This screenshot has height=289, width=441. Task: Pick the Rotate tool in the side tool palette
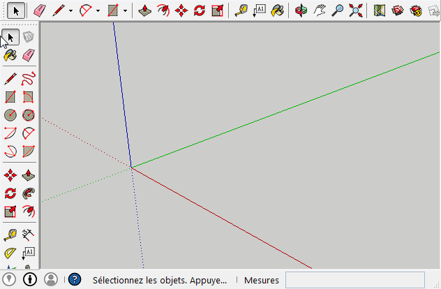tap(10, 193)
